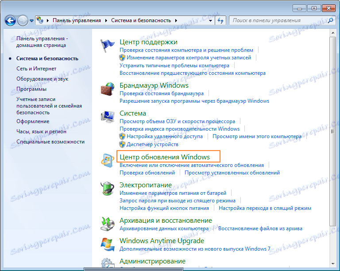Click 'Изменение параметров питания от батарей'

pyautogui.click(x=173, y=193)
